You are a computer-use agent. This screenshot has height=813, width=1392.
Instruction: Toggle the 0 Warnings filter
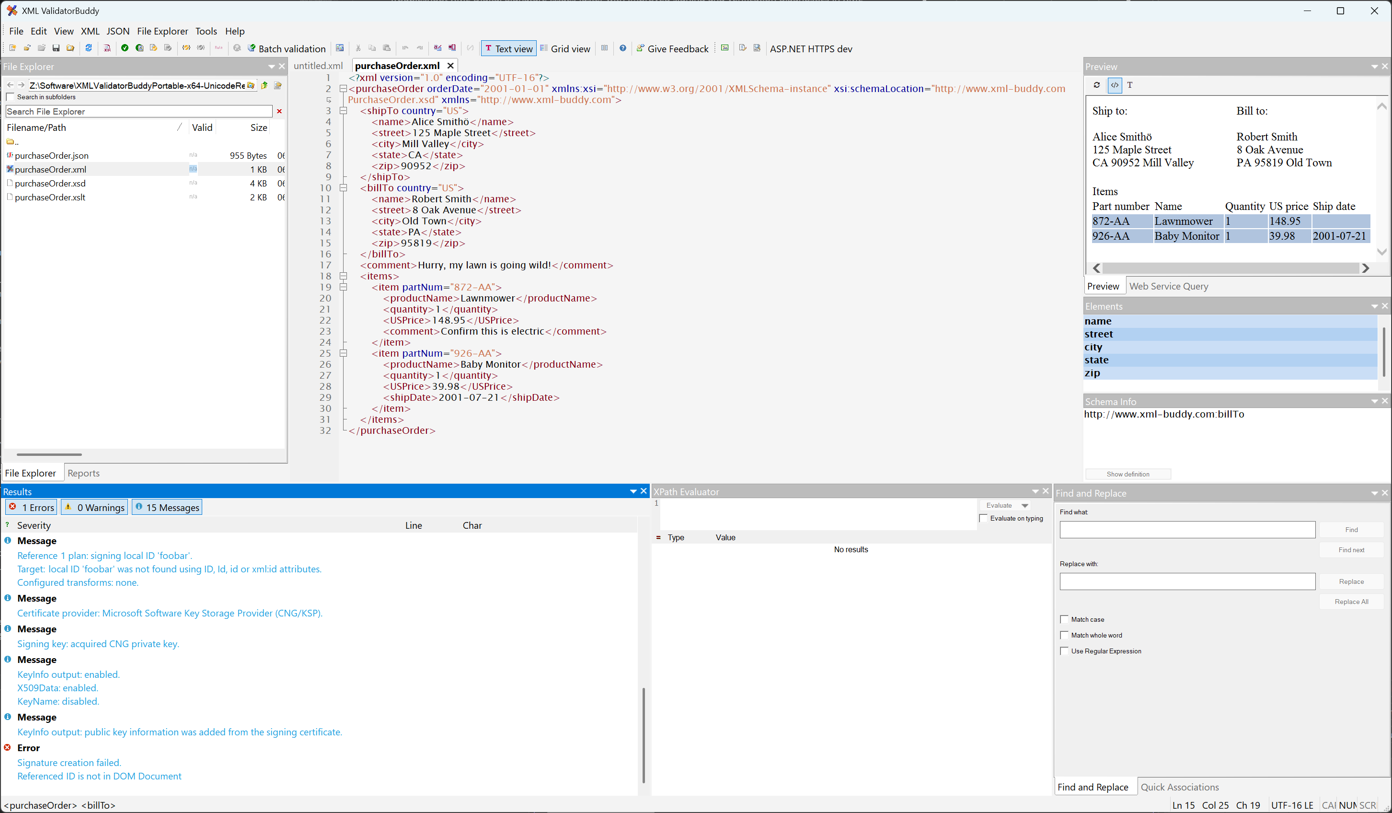(94, 507)
